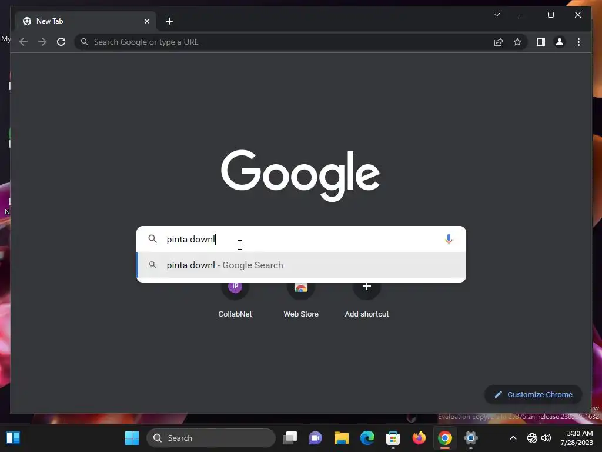The image size is (602, 452).
Task: Expand hidden system tray icons
Action: [513, 438]
